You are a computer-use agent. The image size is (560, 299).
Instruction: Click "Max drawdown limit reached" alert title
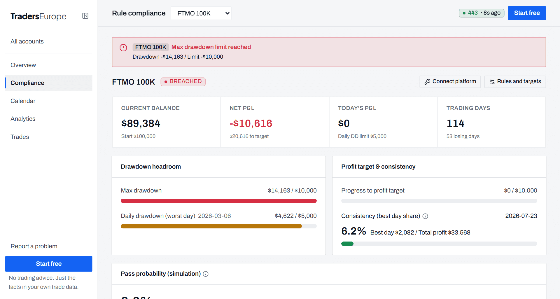point(211,47)
